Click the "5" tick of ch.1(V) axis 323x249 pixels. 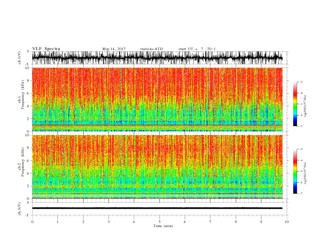pyautogui.click(x=29, y=52)
